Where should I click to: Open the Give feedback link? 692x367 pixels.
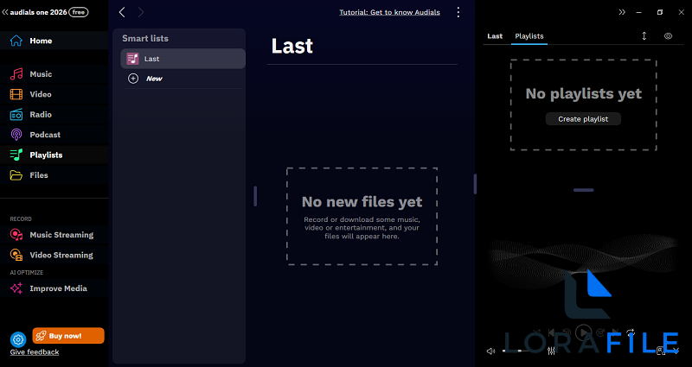point(35,352)
